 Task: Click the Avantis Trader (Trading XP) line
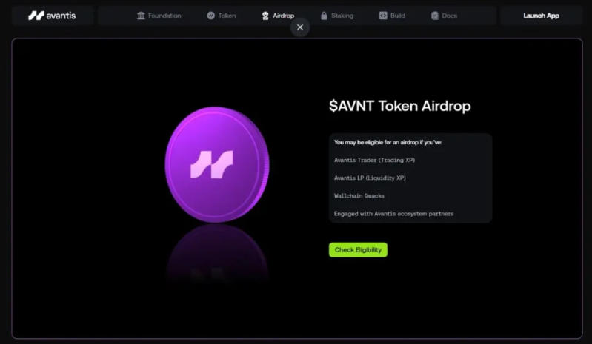click(374, 160)
